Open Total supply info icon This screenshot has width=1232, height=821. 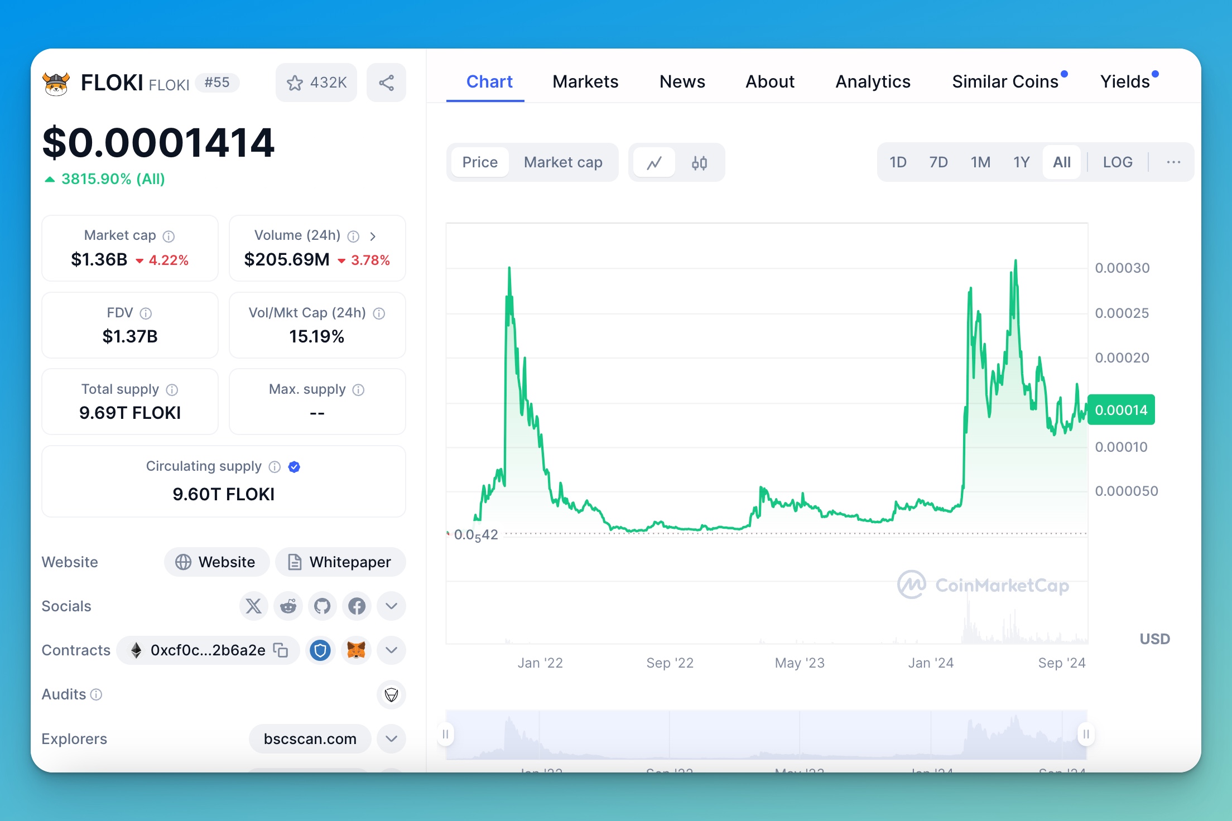coord(172,390)
